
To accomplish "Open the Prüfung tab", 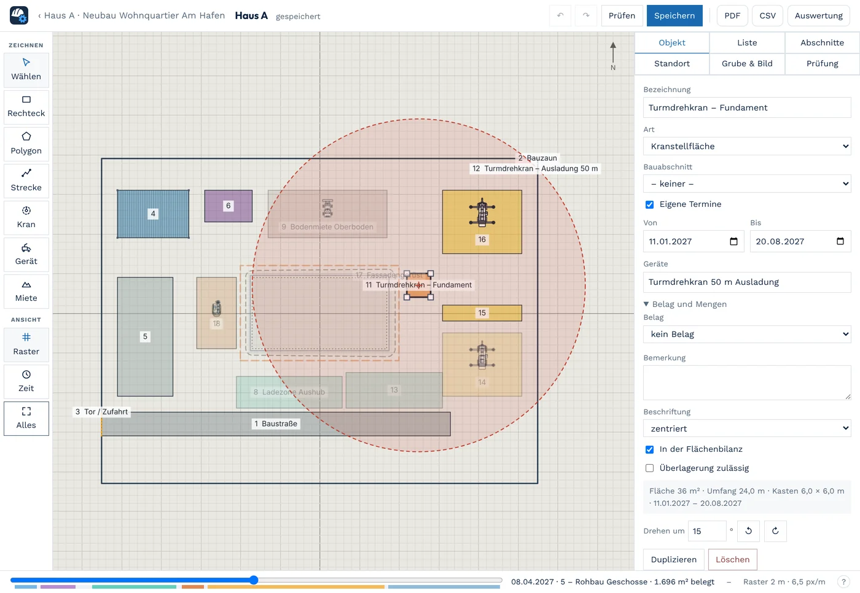I will [x=822, y=63].
